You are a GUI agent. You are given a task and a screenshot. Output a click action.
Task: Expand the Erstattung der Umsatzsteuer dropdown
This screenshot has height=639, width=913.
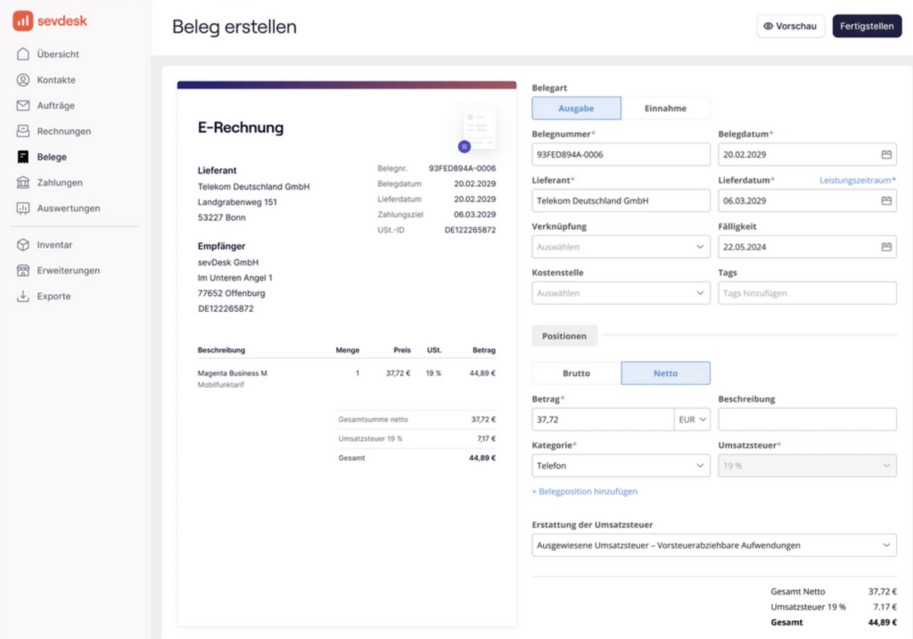tap(713, 545)
